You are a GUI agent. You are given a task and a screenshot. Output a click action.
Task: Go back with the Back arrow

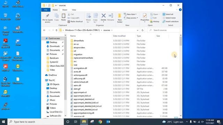(44, 30)
